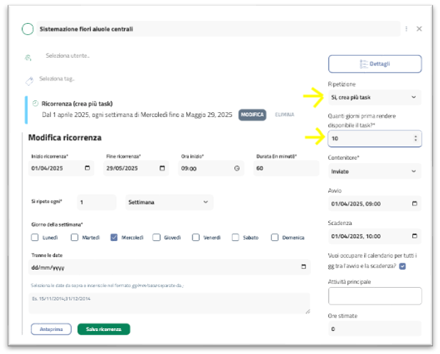Image resolution: width=440 pixels, height=354 pixels.
Task: Click the Attività principale input field
Action: coord(374,296)
